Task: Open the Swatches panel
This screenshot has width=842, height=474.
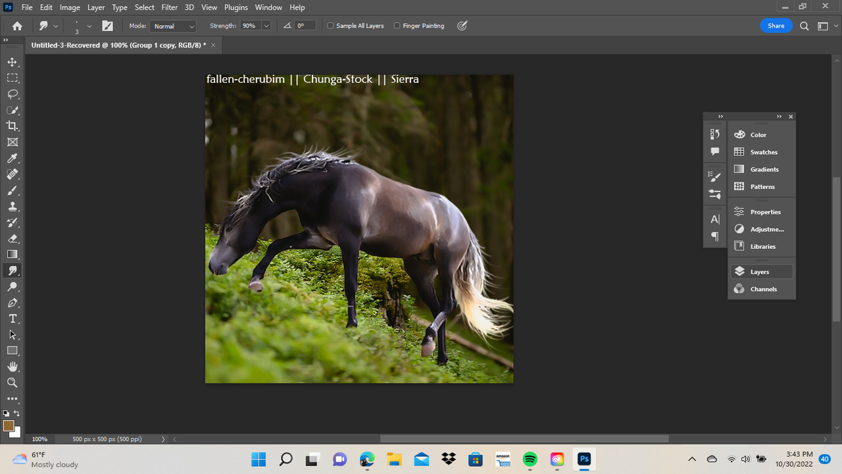Action: coord(763,152)
